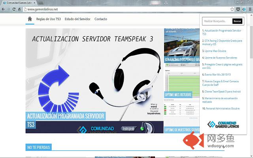Click the scrollbar down arrow

251,156
